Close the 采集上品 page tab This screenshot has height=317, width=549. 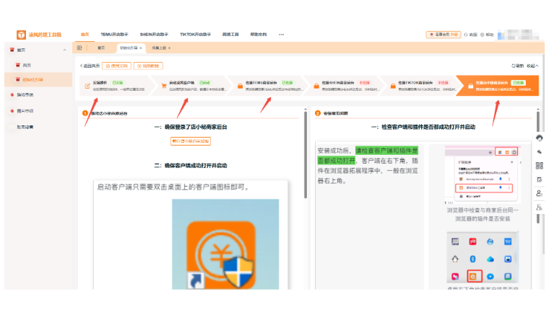click(x=169, y=48)
